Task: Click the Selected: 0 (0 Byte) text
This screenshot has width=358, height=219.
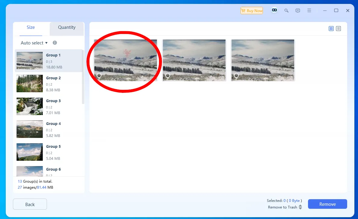Action: coord(284,201)
